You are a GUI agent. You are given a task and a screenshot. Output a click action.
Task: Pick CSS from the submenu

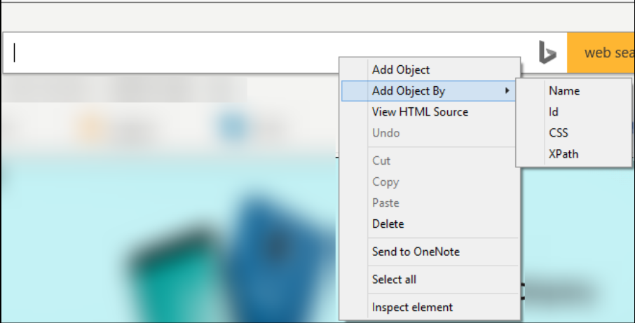pos(559,132)
